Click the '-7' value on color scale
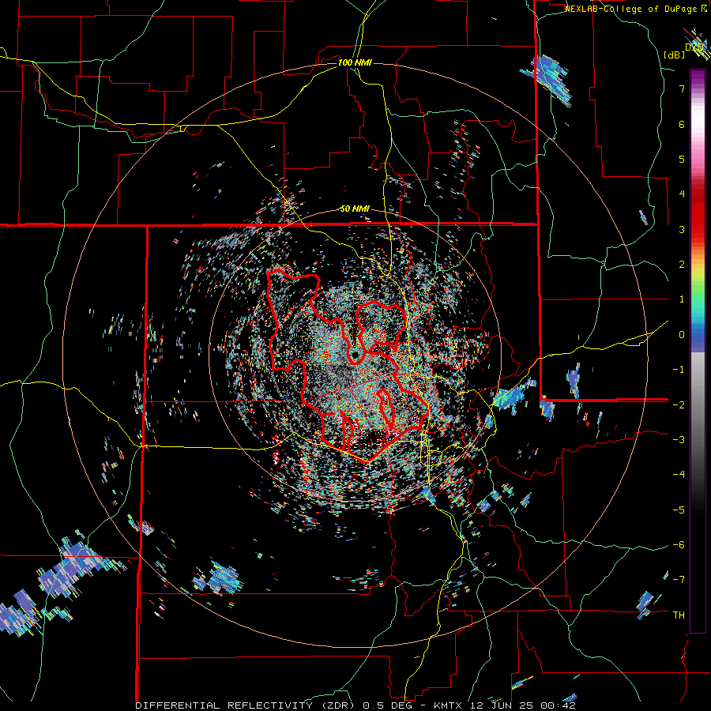 [x=679, y=580]
